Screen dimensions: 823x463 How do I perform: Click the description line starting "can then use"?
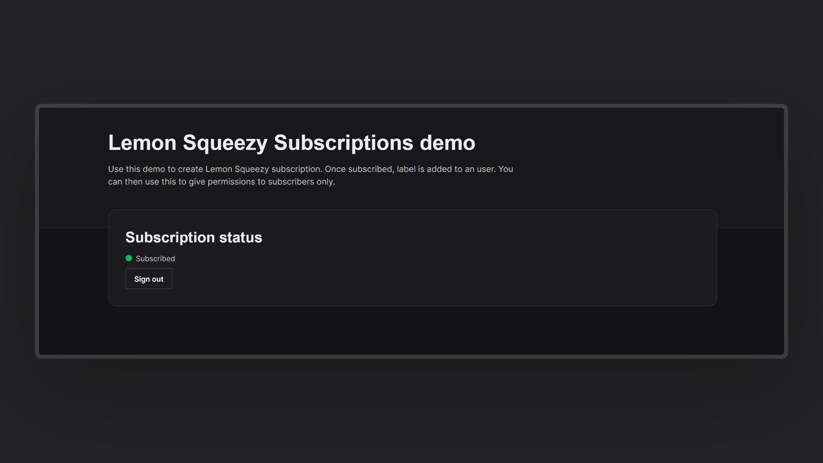coord(221,181)
